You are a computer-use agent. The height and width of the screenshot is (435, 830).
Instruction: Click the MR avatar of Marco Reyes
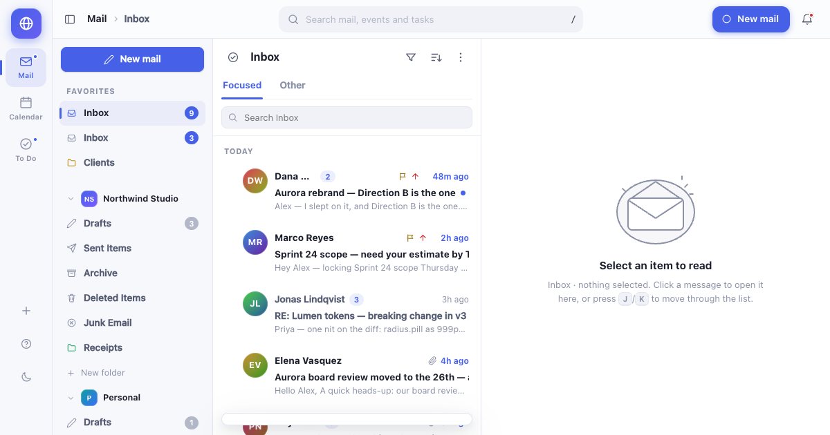(x=255, y=242)
